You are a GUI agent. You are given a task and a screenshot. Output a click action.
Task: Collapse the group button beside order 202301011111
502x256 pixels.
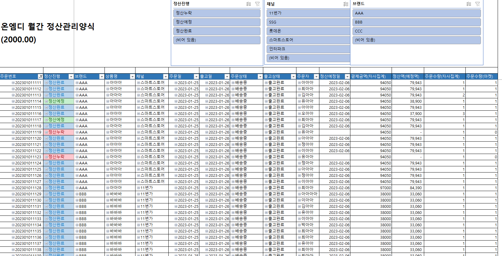click(13, 83)
